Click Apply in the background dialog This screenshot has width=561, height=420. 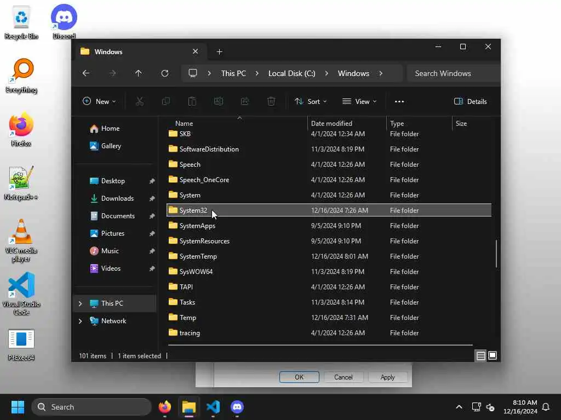pyautogui.click(x=387, y=377)
